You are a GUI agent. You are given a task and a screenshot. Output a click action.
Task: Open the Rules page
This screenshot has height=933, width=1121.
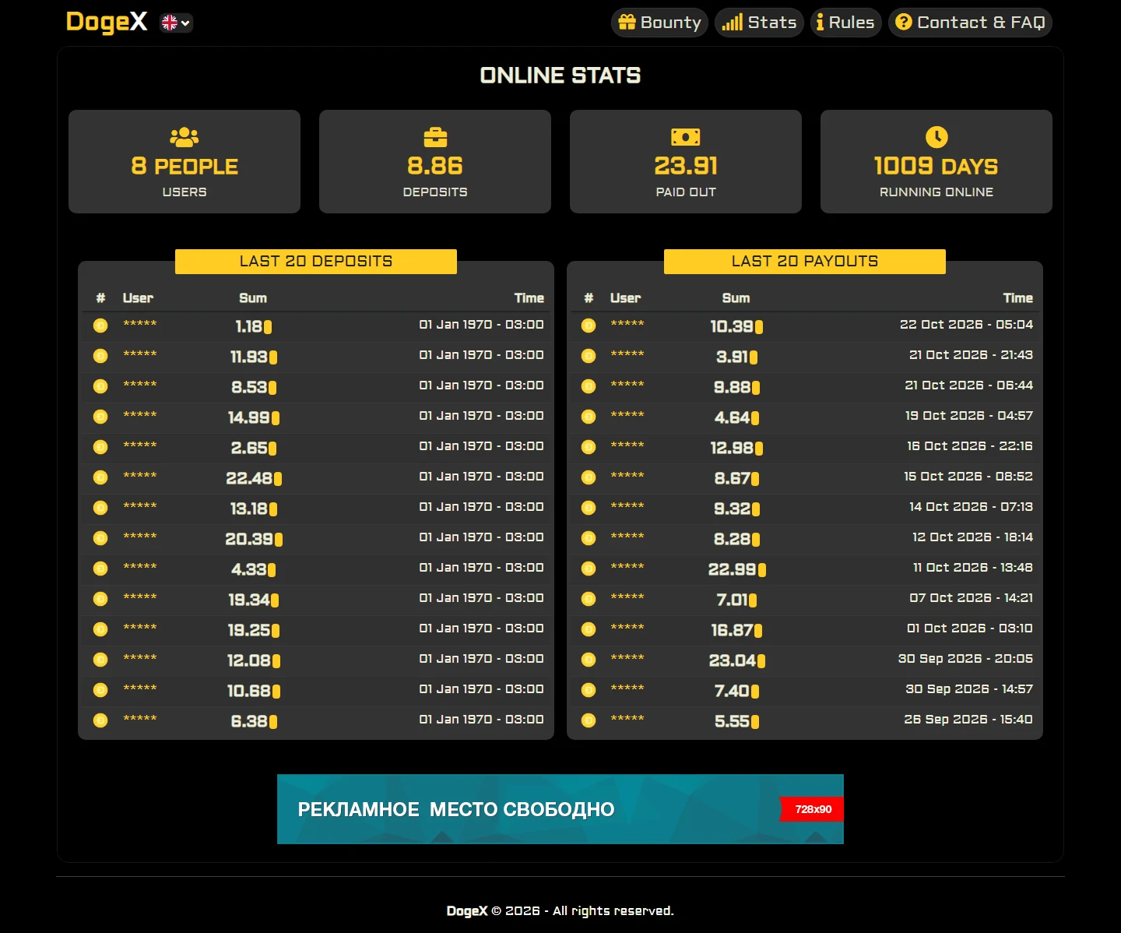(x=845, y=23)
